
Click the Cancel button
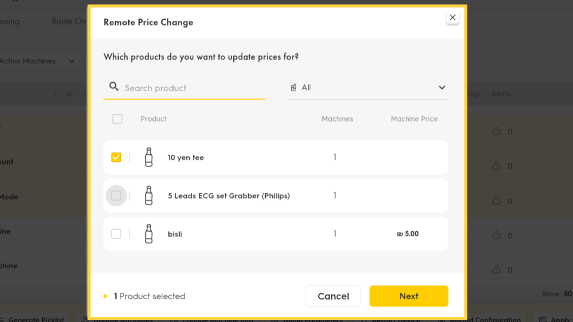point(333,296)
